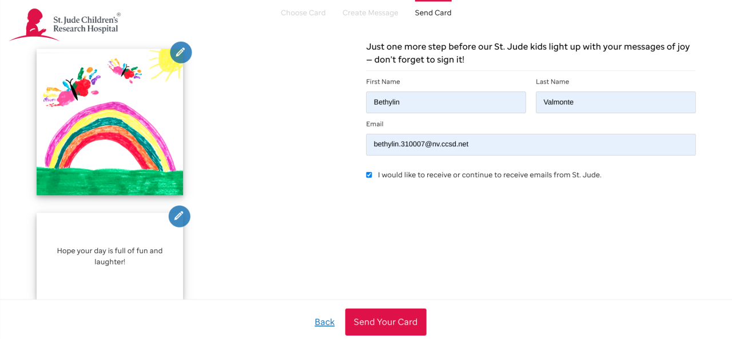The width and height of the screenshot is (732, 339).
Task: Follow the Back link
Action: coord(324,322)
